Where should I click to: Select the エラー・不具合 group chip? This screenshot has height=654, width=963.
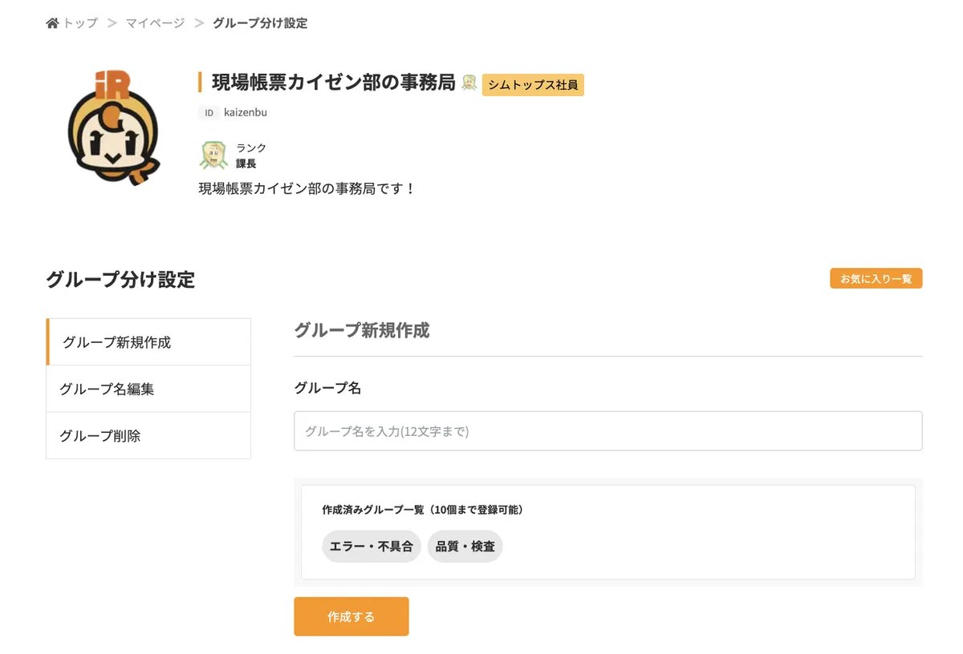372,547
